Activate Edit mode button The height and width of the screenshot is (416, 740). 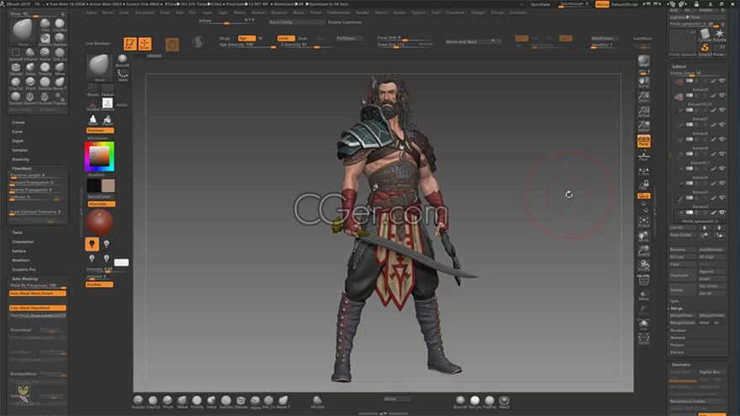pyautogui.click(x=129, y=44)
